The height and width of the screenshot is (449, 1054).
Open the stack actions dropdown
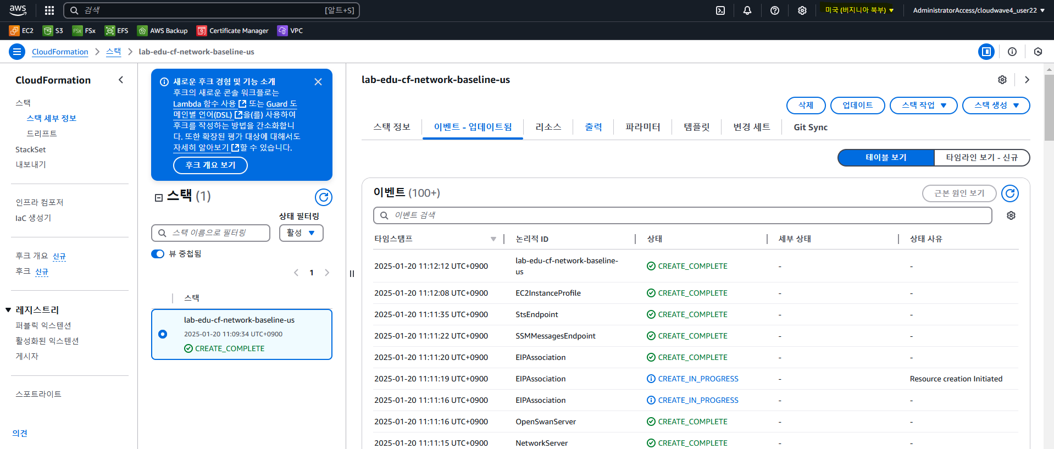click(924, 106)
